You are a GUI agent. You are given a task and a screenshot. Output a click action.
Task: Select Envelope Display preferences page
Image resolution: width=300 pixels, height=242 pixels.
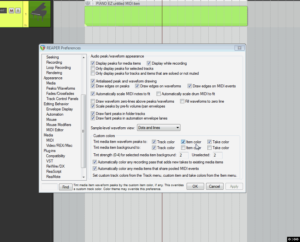(x=60, y=109)
